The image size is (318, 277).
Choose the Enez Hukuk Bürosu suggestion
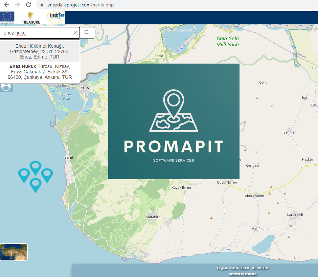pos(40,72)
